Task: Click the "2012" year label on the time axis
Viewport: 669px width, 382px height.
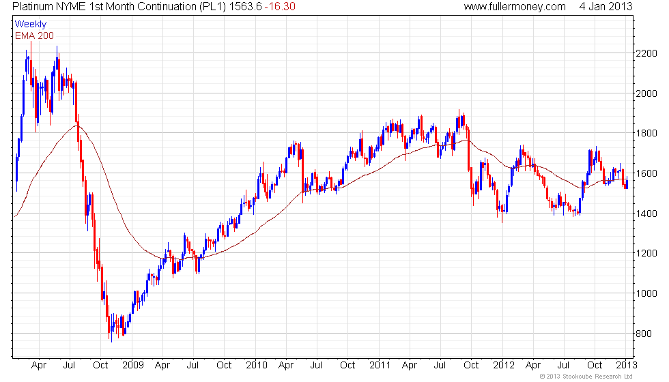Action: pyautogui.click(x=504, y=366)
